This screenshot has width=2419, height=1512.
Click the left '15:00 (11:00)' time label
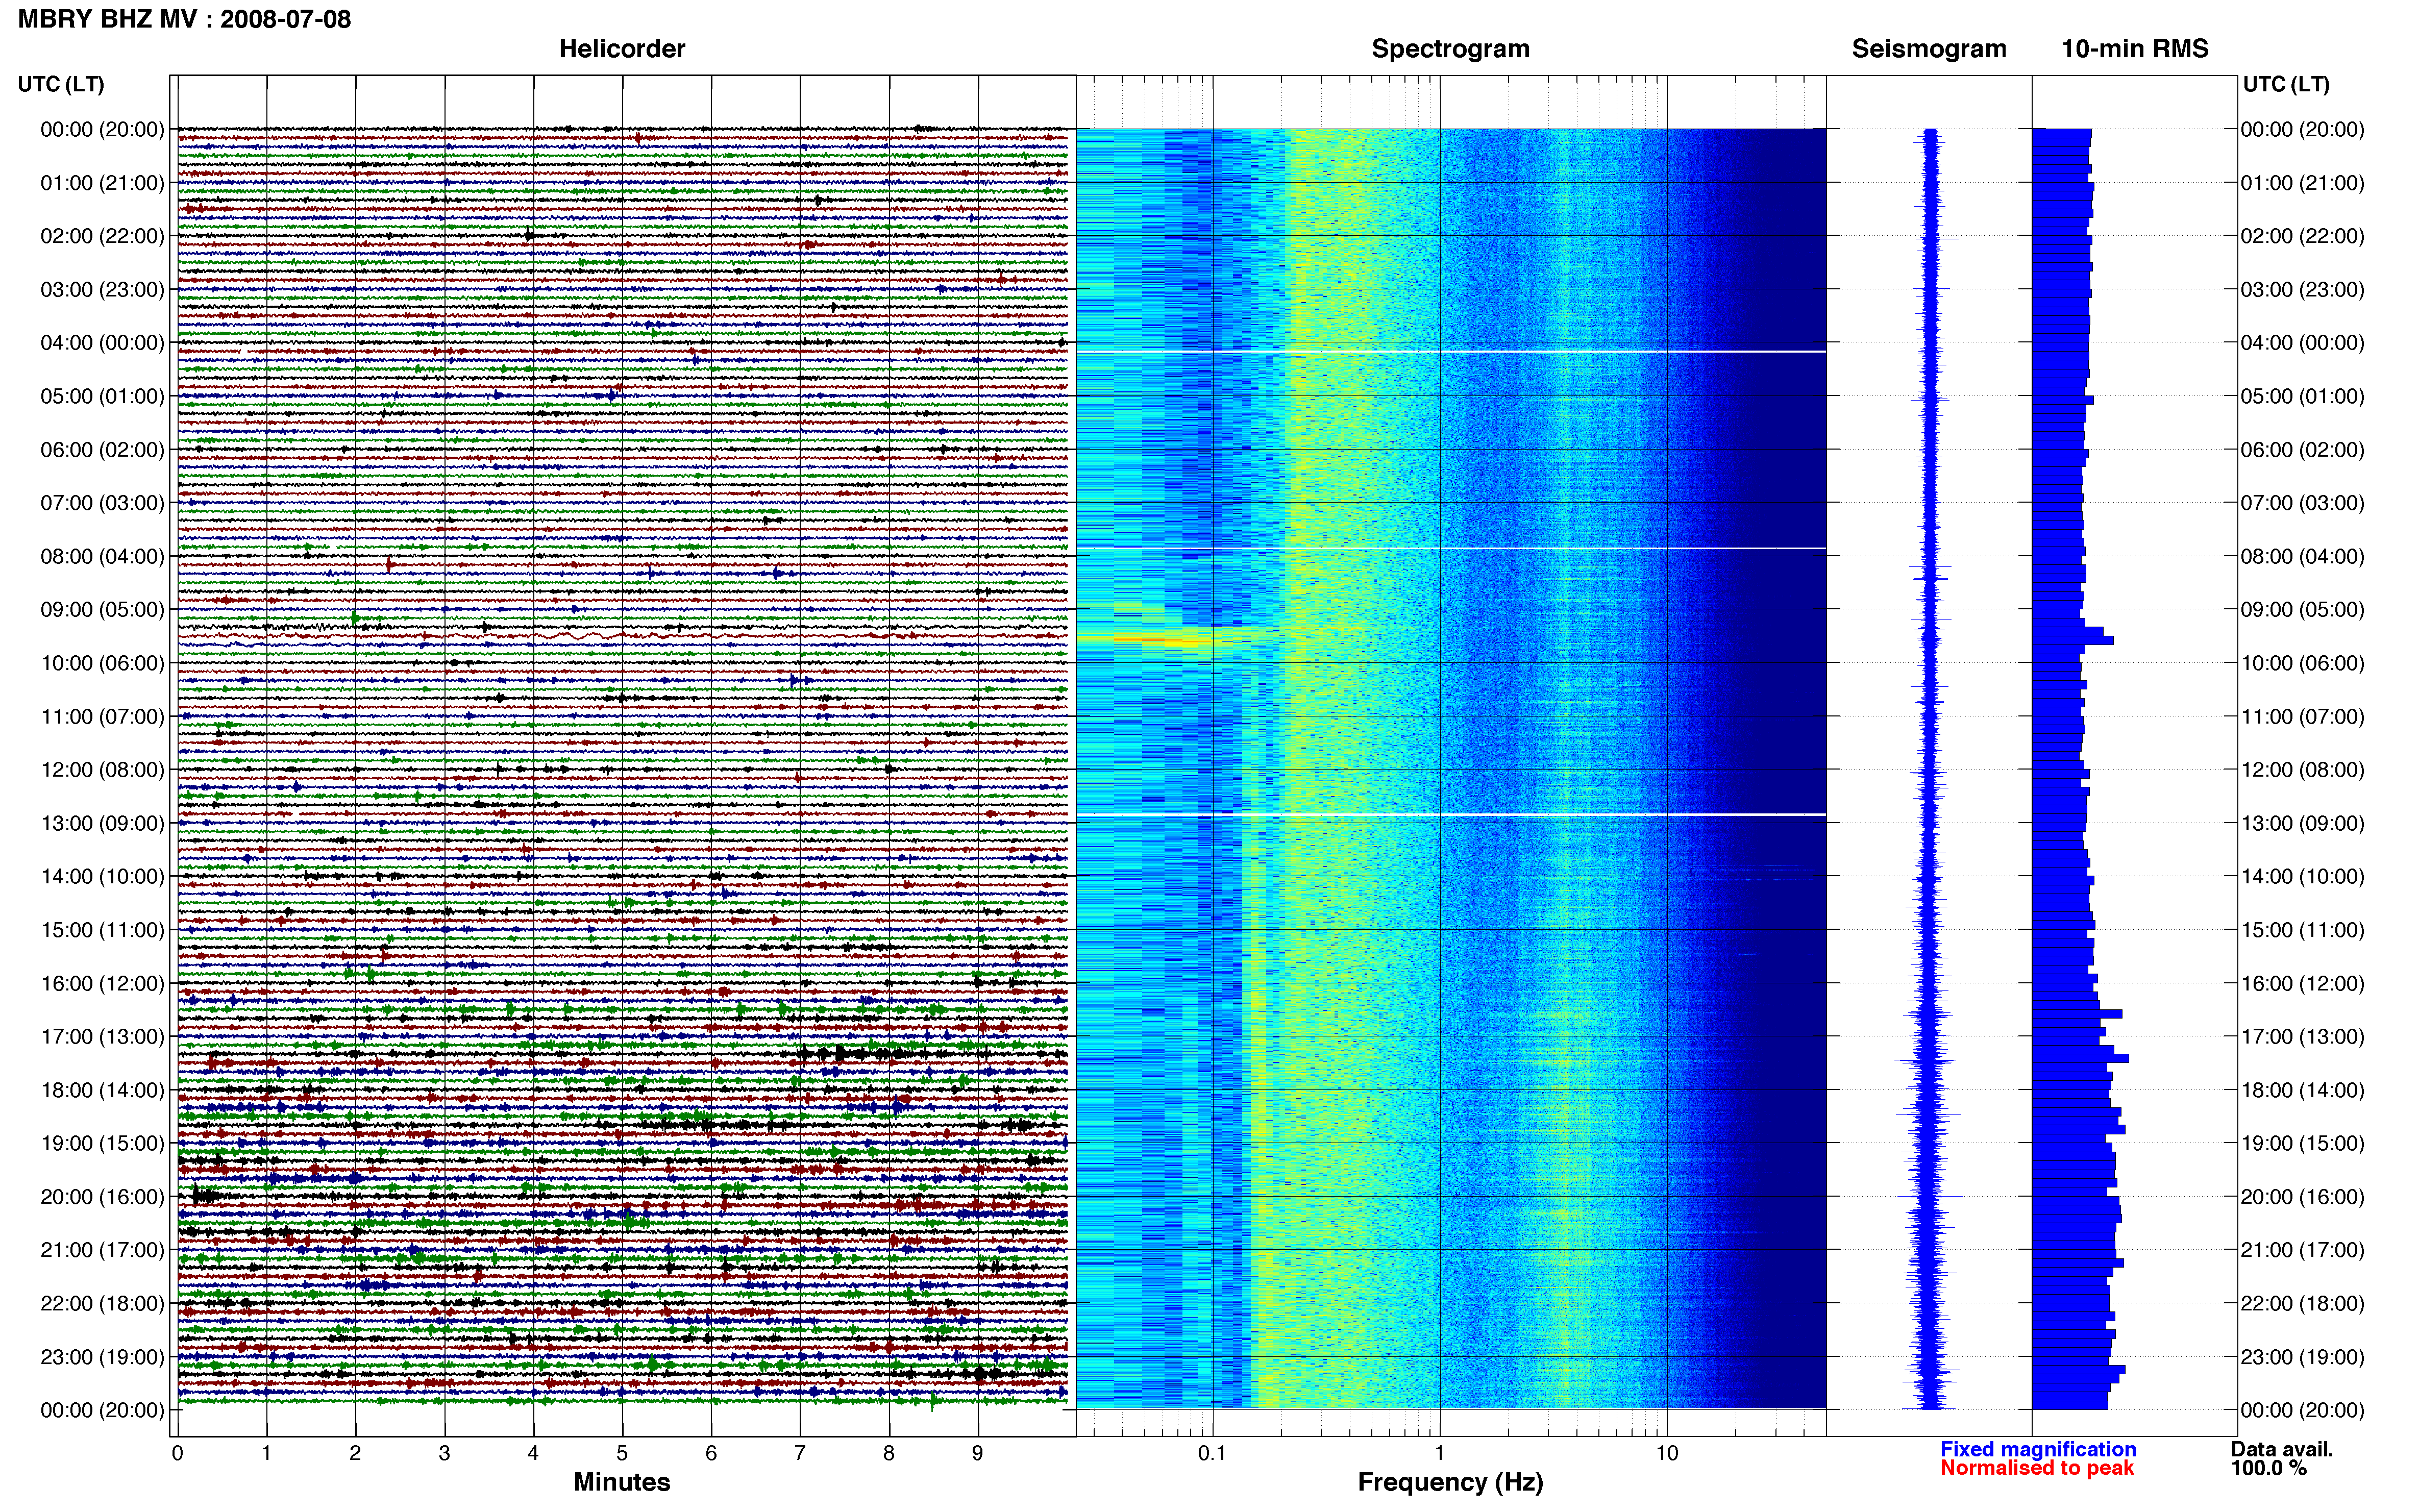coord(102,930)
